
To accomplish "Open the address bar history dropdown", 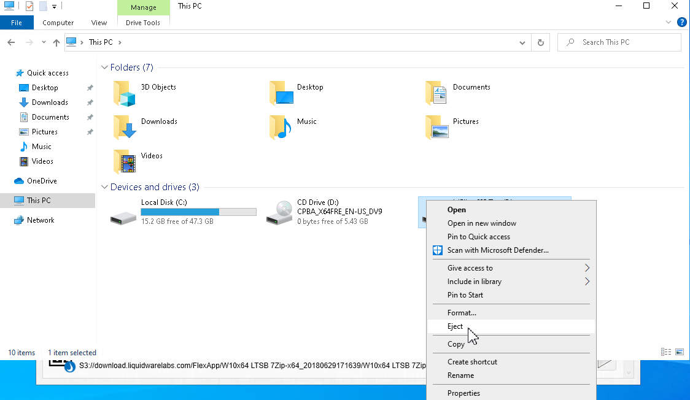I will pyautogui.click(x=522, y=42).
